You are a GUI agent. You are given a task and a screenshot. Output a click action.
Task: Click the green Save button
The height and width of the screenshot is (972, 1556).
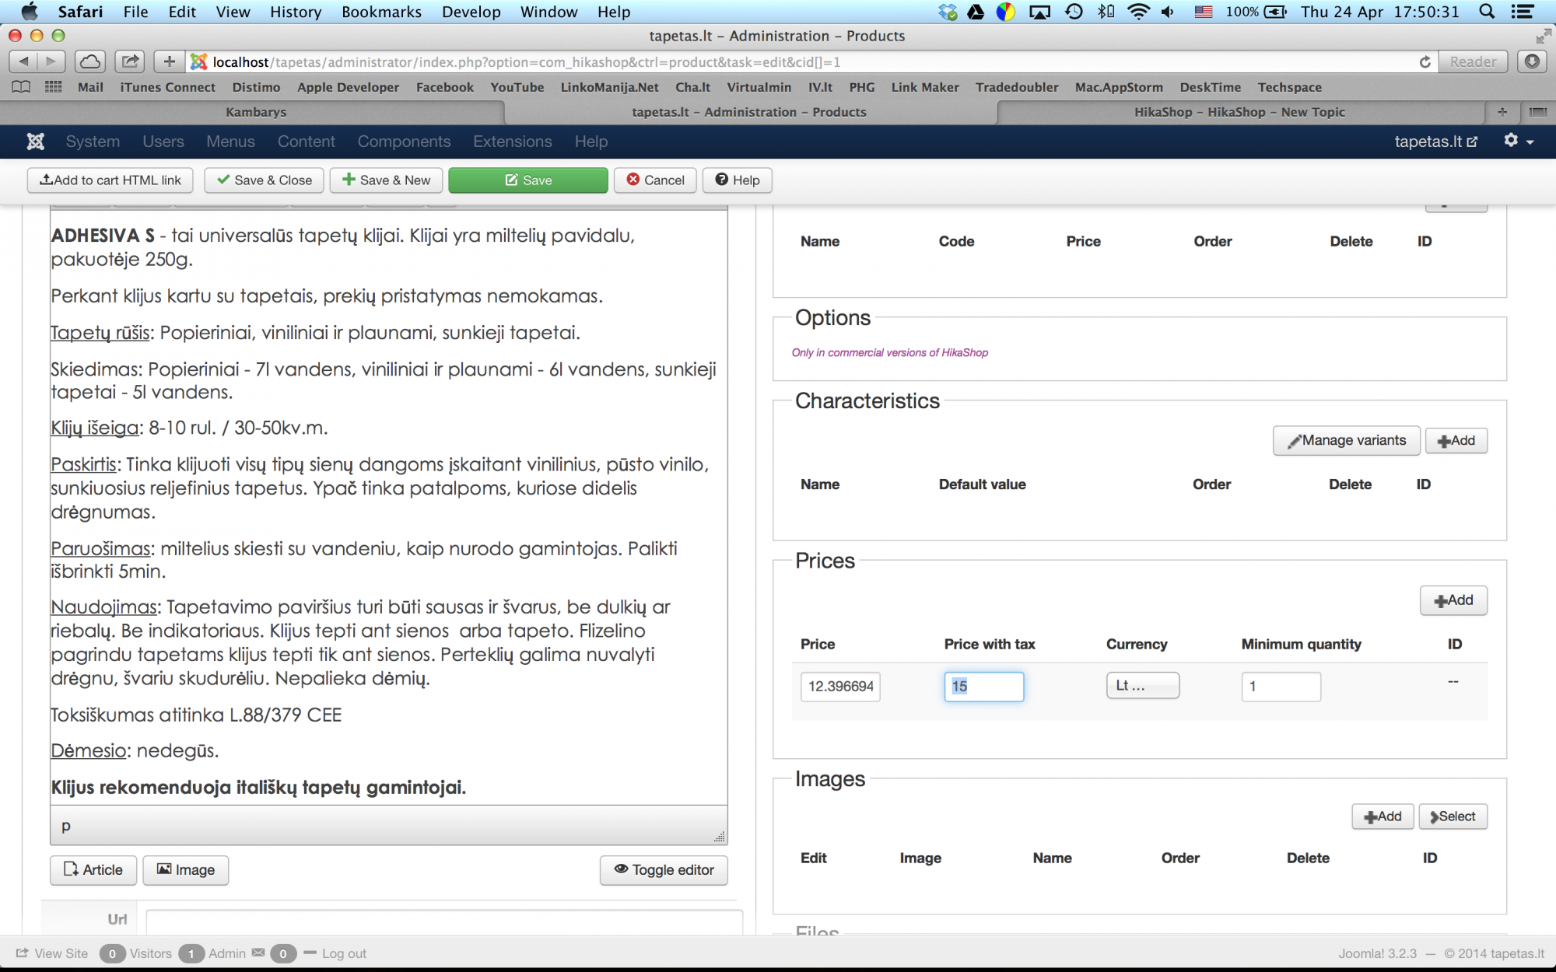(528, 180)
